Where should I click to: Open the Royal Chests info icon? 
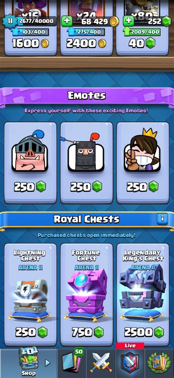click(x=162, y=219)
